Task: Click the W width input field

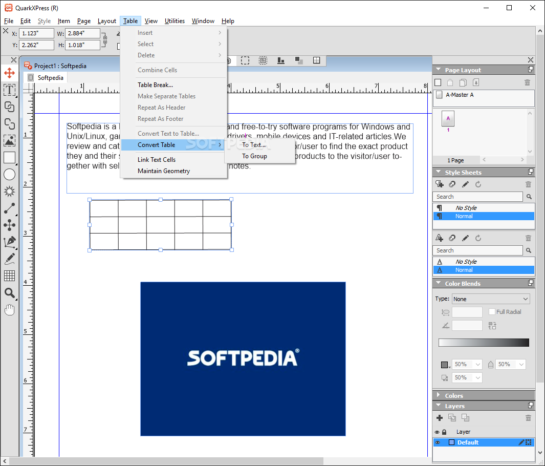Action: click(83, 33)
